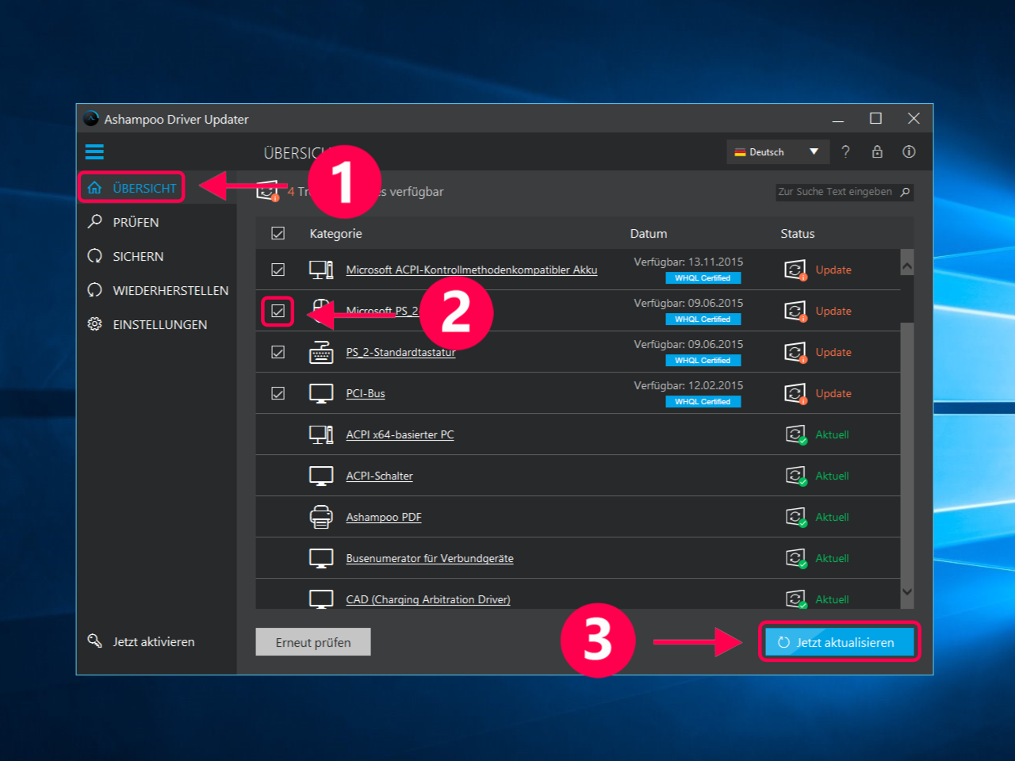Uncheck the PS_2-Standardtastatur checkbox
The width and height of the screenshot is (1015, 761).
278,352
